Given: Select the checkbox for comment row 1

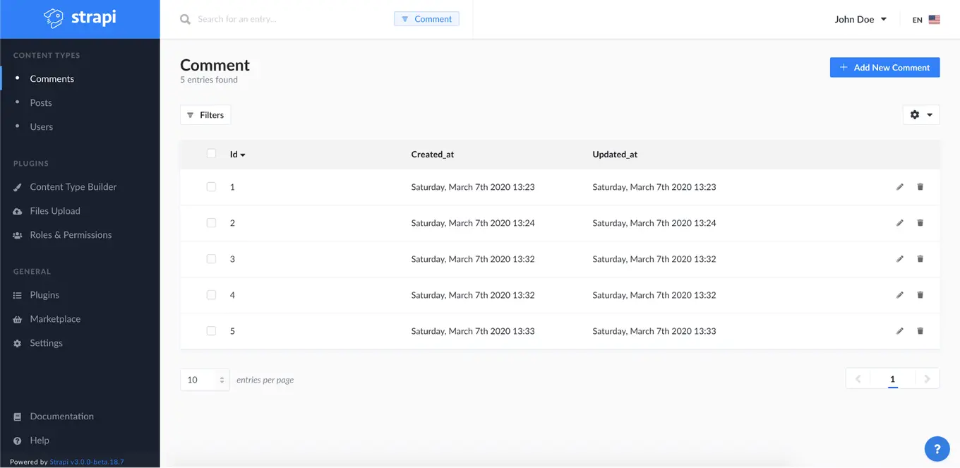Looking at the screenshot, I should (211, 186).
